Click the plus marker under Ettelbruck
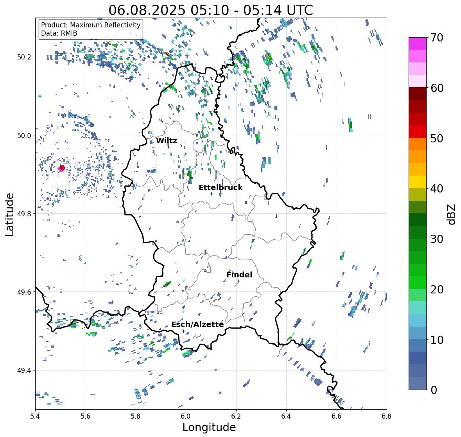Viewport: 461px width, 437px height. coord(211,194)
